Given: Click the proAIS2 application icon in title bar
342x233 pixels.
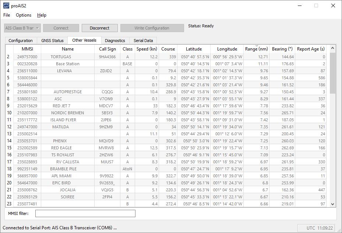Looking at the screenshot, I should pyautogui.click(x=6, y=6).
